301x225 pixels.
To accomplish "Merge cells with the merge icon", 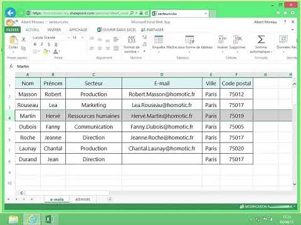I will [116, 48].
